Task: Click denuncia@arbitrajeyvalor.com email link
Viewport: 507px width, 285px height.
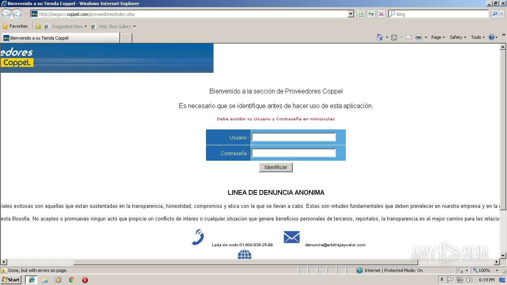Action: coord(335,245)
